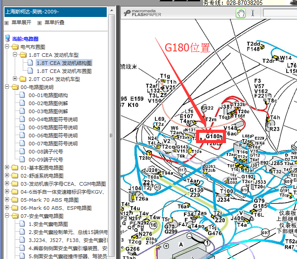Image resolution: width=297 pixels, height=259 pixels.
Task: Open 5.侧面安全气囊碰撞传感器 document
Action: 68,256
